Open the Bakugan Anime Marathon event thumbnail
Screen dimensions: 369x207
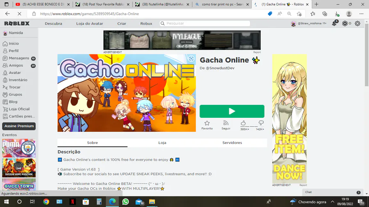(x=19, y=168)
